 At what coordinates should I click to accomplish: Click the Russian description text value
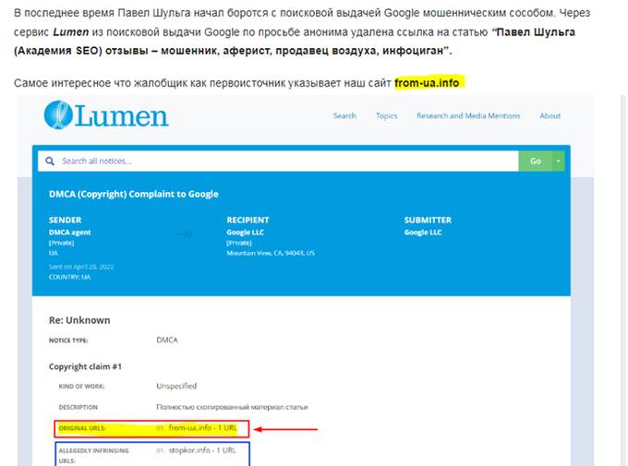[233, 407]
